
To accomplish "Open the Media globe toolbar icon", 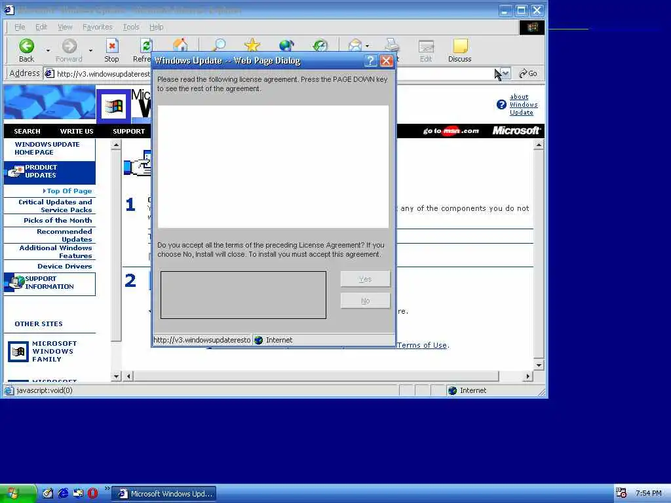I will click(286, 45).
